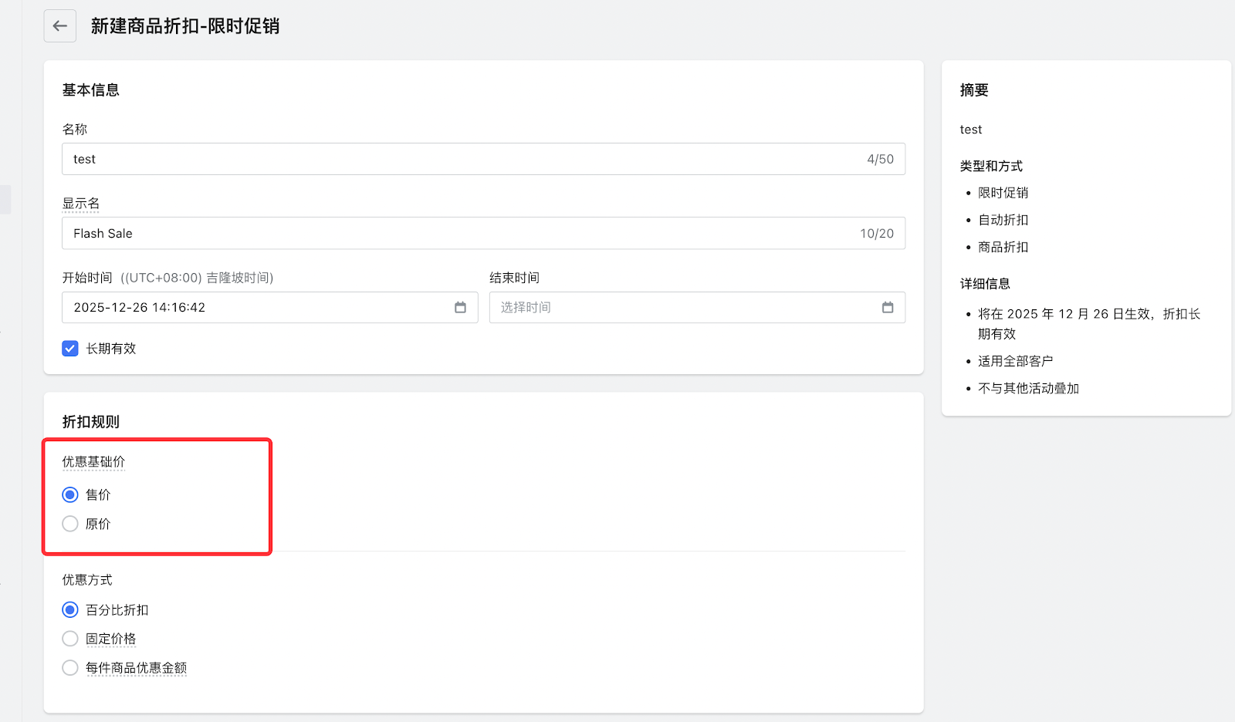
Task: Select the 每件商品优惠金额 option
Action: (x=70, y=668)
